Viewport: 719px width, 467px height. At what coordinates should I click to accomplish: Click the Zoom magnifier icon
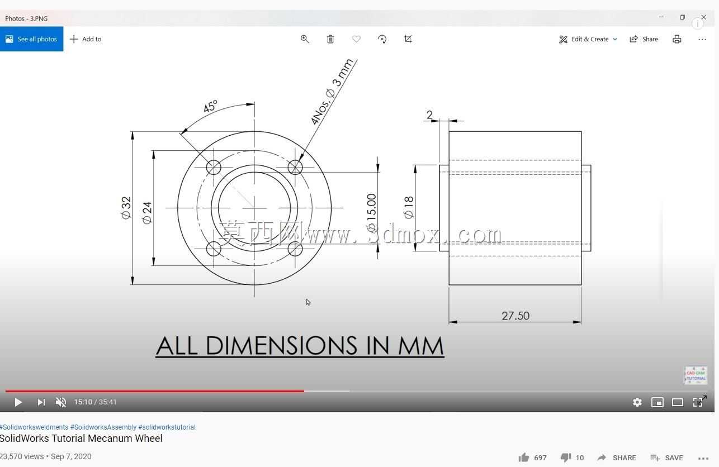pos(305,39)
